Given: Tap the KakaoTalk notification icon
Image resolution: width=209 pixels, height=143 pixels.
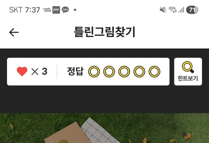Looking at the screenshot, I should tap(65, 10).
